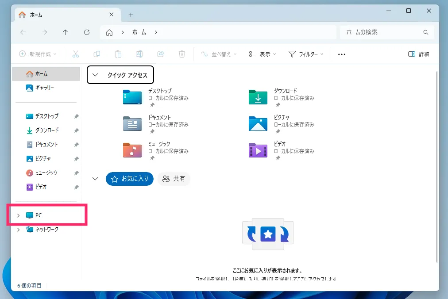
Task: Click the search magnifier icon
Action: tap(426, 32)
